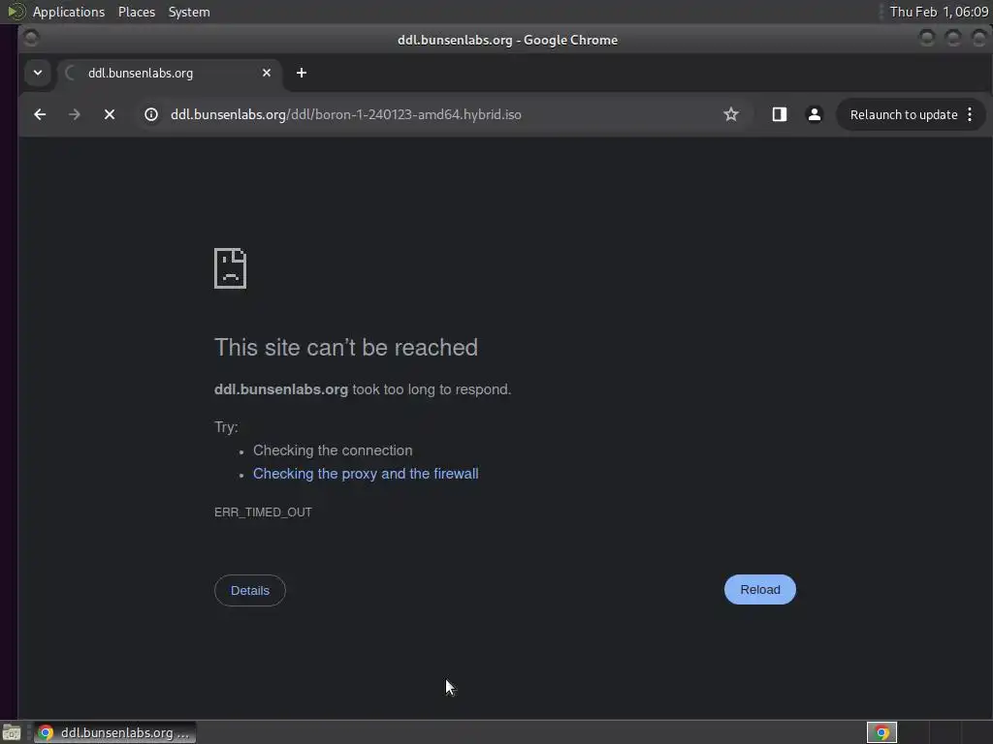View site information icon in address bar

(150, 114)
